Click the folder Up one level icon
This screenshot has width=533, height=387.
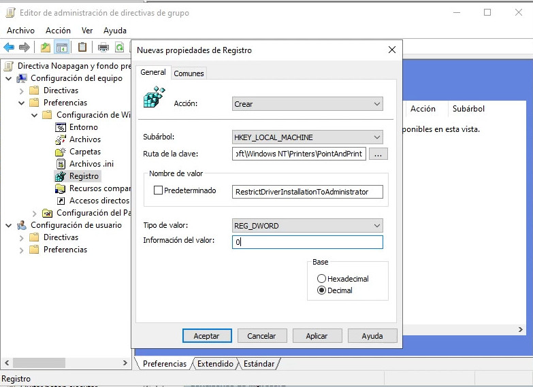[x=45, y=47]
